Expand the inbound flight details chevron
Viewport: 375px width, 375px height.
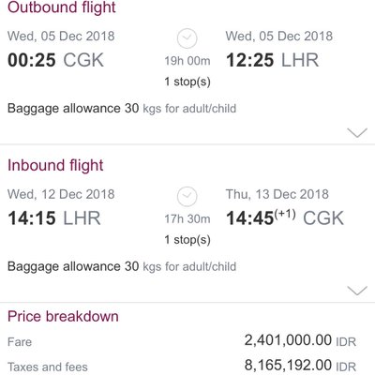click(x=357, y=291)
